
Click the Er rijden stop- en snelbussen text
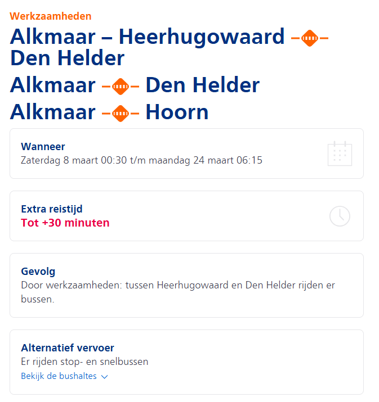point(84,362)
